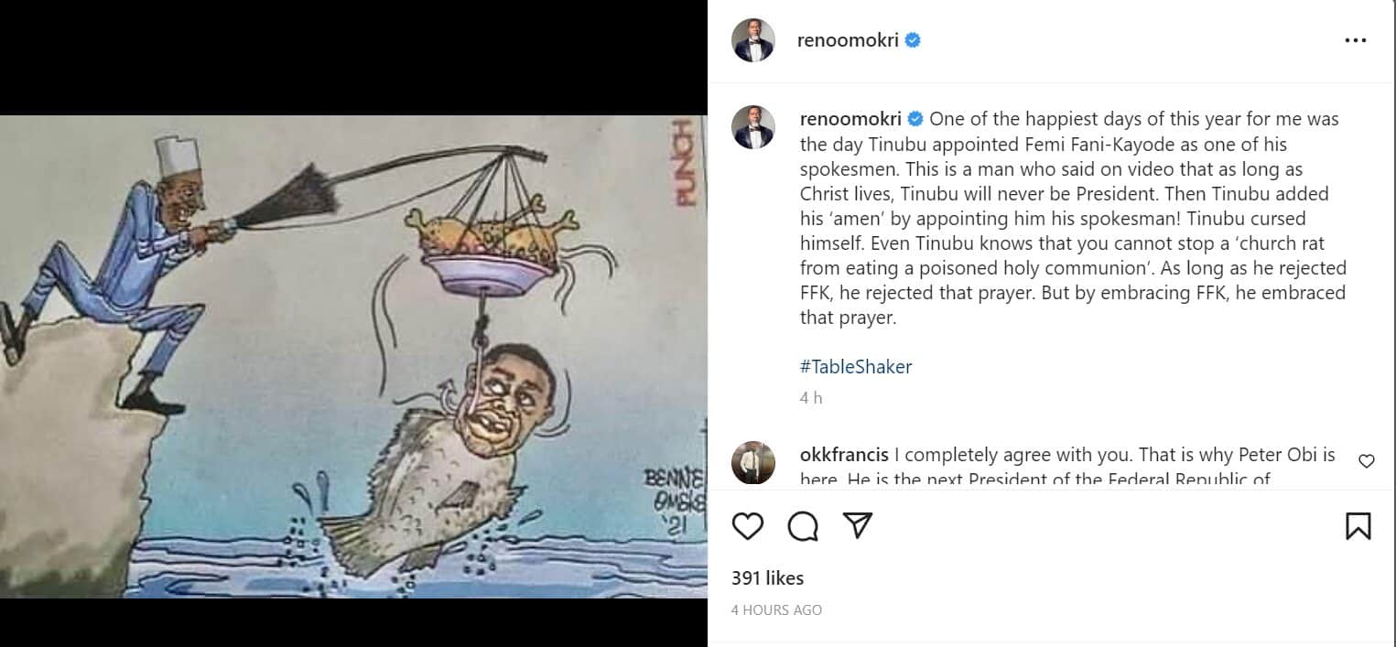The width and height of the screenshot is (1396, 647).
Task: Like the okkfrancis comment with small heart
Action: (x=1366, y=461)
